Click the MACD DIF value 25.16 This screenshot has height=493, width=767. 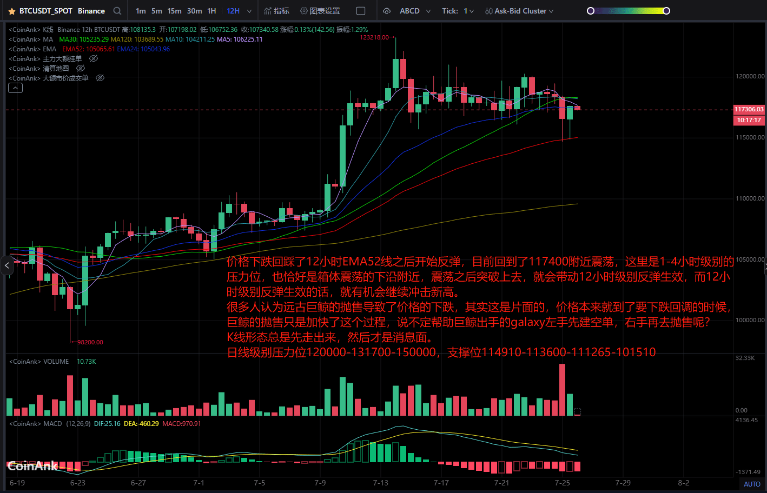pos(107,424)
